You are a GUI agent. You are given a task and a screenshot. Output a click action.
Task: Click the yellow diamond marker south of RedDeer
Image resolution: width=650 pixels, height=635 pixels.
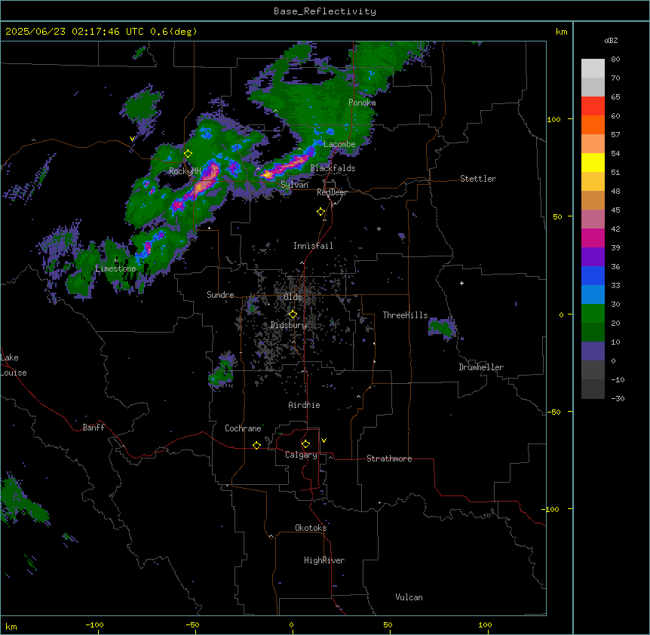[x=320, y=212]
